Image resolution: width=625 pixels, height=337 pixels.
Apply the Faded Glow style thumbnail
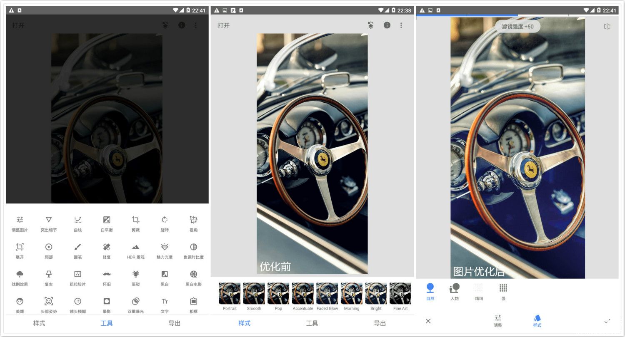(327, 296)
